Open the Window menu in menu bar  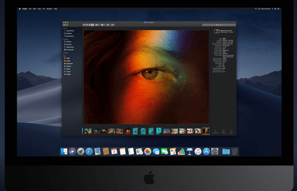tap(48, 9)
